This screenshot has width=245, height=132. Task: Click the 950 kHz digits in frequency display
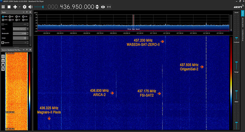point(77,7)
